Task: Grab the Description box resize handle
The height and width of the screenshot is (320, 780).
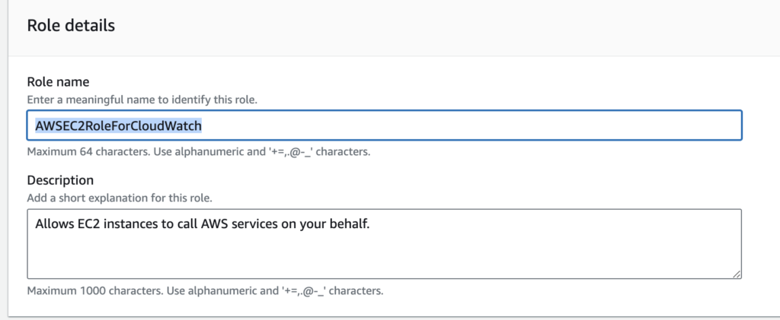Action: pos(737,274)
